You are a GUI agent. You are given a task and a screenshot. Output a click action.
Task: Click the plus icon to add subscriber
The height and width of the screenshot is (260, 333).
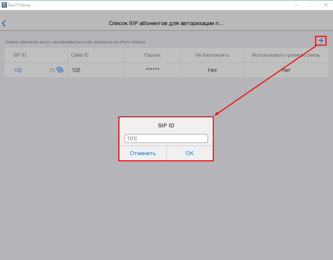321,41
